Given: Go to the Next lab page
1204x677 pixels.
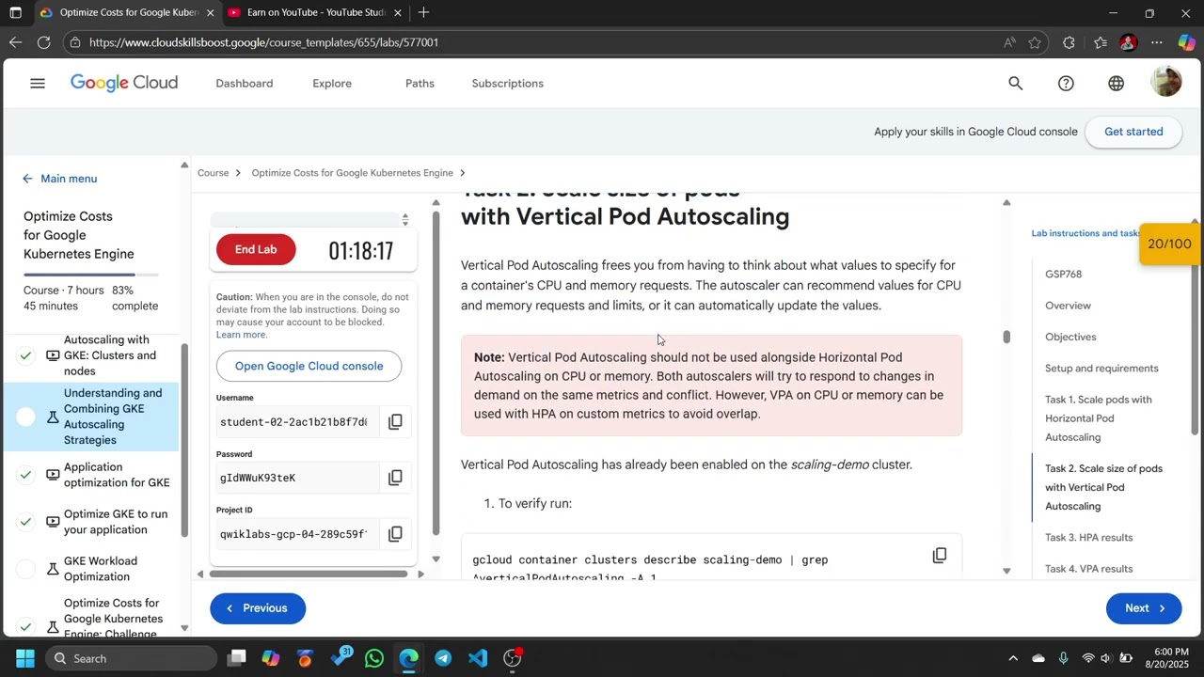Looking at the screenshot, I should point(1144,608).
